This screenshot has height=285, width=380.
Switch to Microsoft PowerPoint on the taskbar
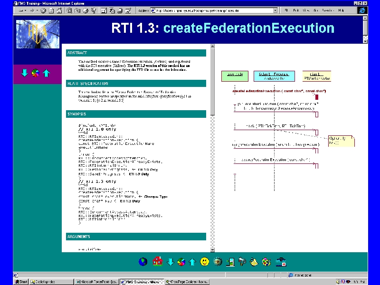point(96,282)
